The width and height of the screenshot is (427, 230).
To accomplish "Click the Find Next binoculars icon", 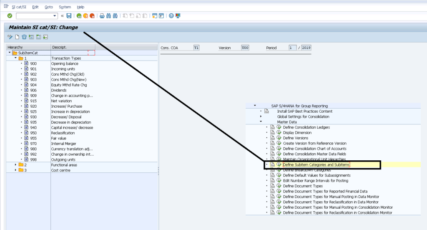I will (x=115, y=16).
